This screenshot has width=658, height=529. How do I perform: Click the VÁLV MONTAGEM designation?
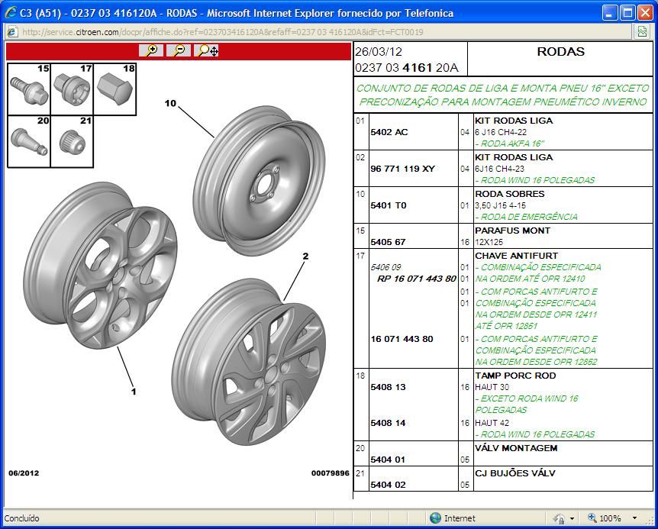coord(516,448)
